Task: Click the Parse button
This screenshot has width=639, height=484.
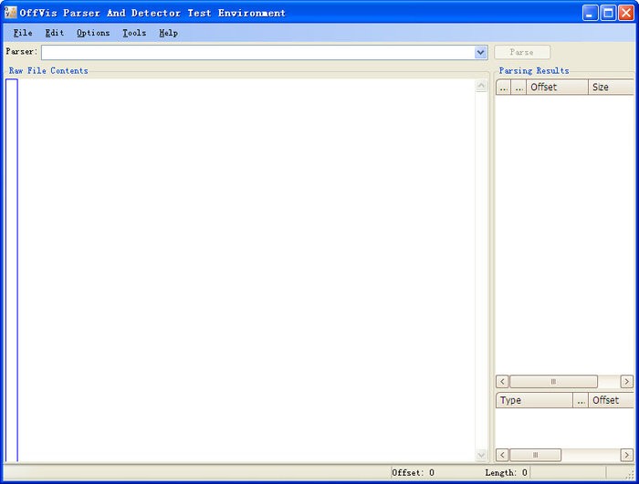Action: (x=522, y=52)
